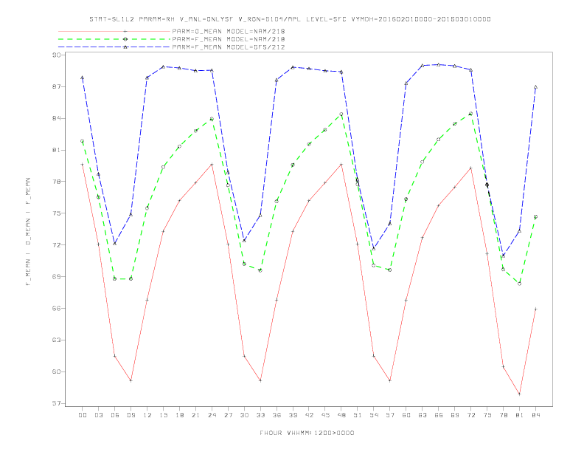Click the green circle data point at hour 48
584x452 pixels.
[x=341, y=114]
